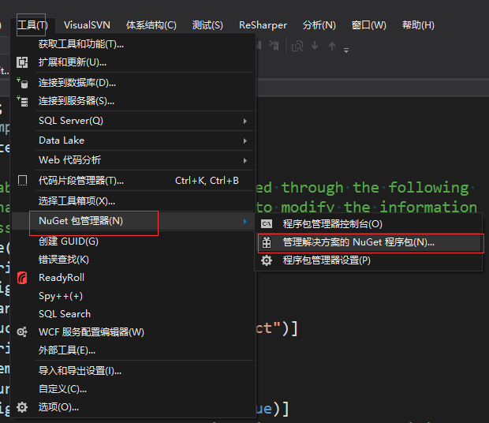Viewport: 489px width, 423px height.
Task: Select Web 代码分析 menu entry
Action: 133,160
